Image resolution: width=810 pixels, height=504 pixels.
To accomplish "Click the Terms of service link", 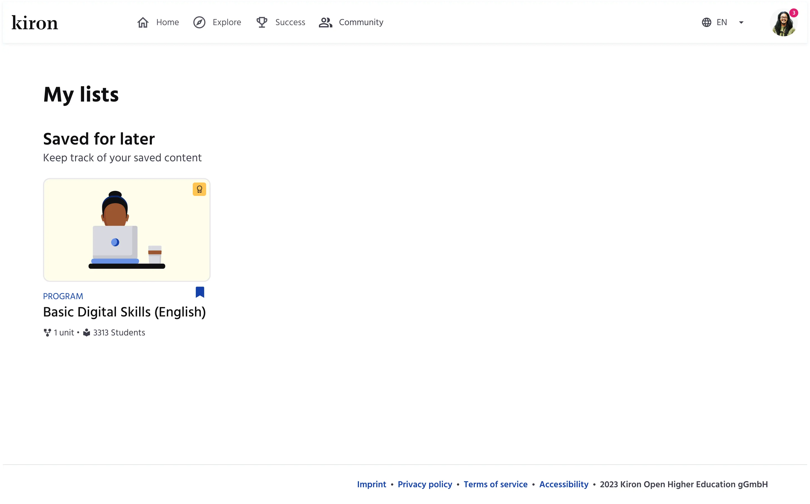I will coord(495,484).
